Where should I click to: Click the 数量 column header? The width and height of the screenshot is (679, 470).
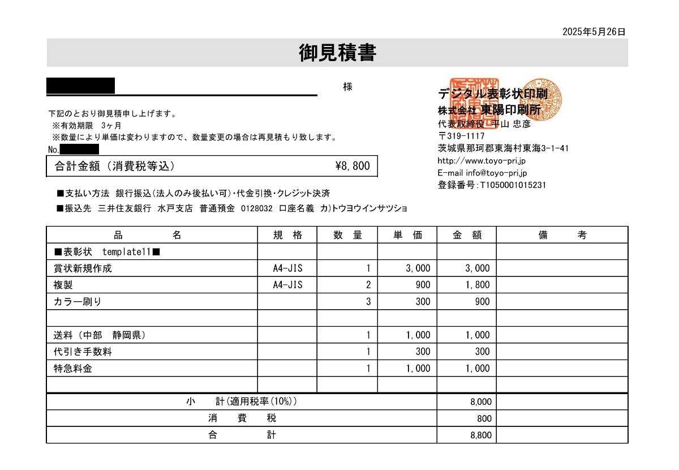(347, 235)
